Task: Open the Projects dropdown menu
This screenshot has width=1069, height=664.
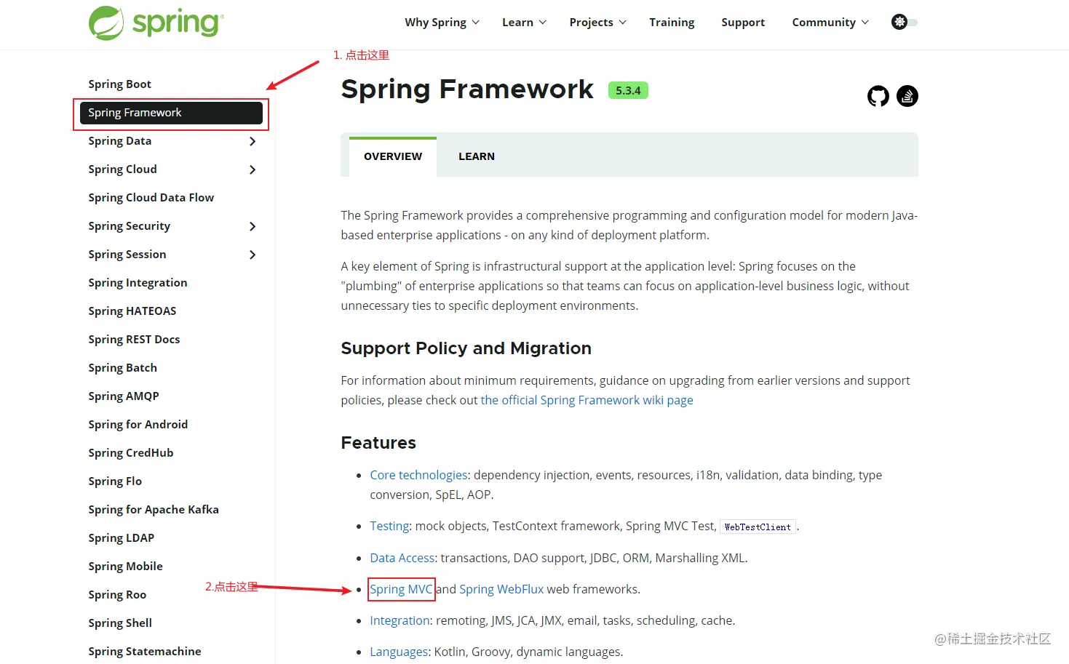Action: 597,23
